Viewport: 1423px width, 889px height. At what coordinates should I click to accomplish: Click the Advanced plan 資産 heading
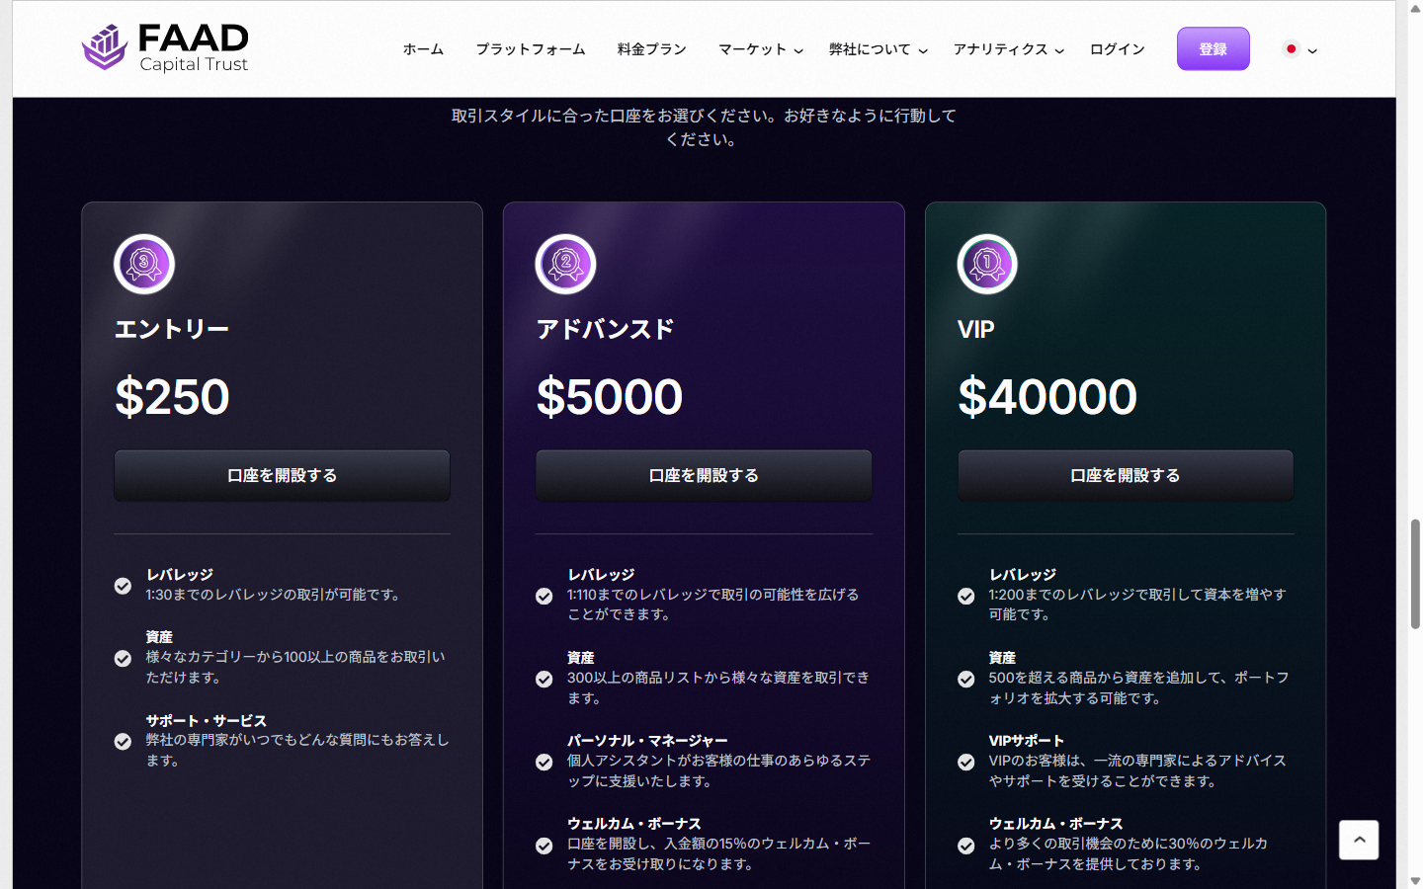[581, 658]
